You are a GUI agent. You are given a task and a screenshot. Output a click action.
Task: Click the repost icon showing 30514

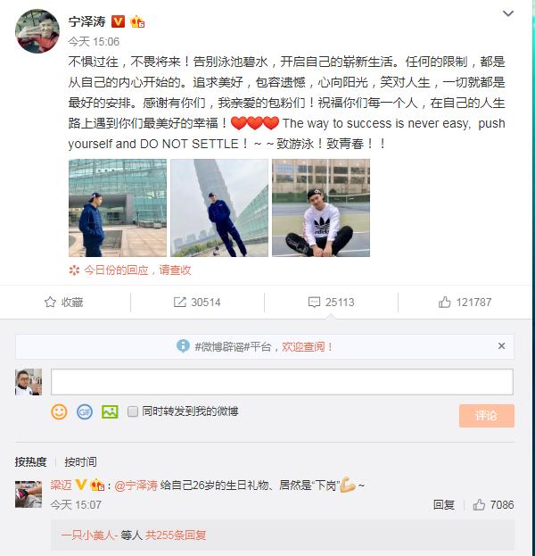180,303
